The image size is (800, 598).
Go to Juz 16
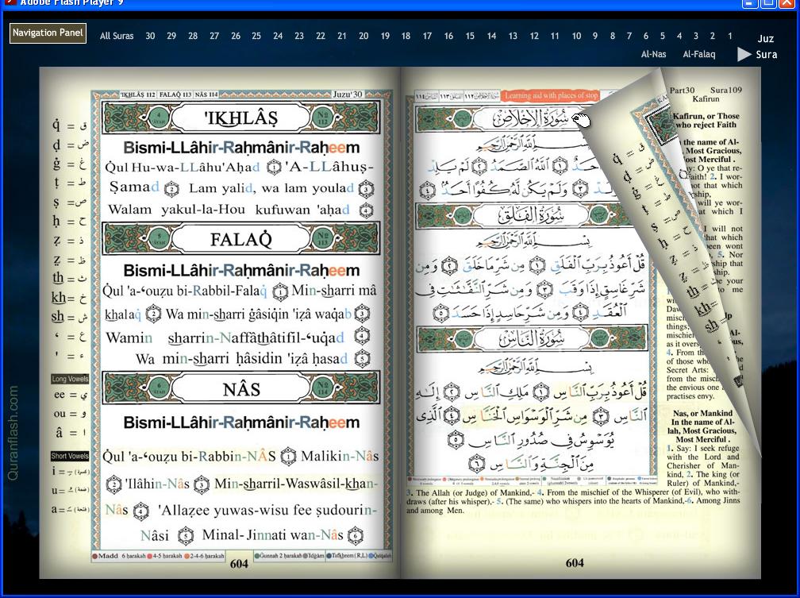pyautogui.click(x=449, y=37)
